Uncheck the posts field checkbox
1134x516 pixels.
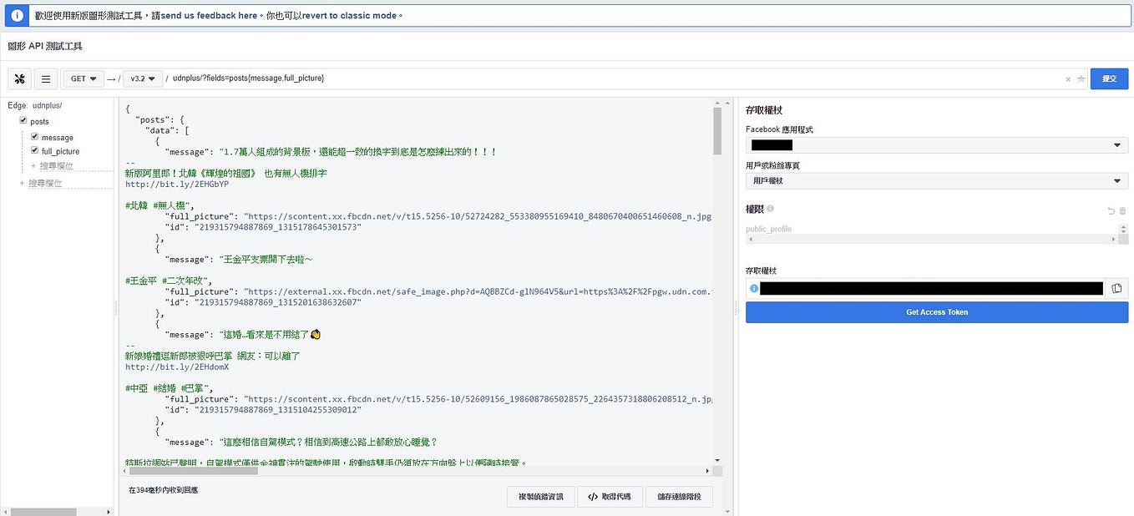tap(23, 120)
